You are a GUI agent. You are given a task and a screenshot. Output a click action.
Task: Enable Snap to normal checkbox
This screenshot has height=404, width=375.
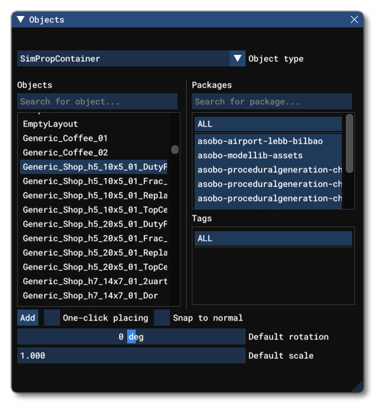point(162,318)
